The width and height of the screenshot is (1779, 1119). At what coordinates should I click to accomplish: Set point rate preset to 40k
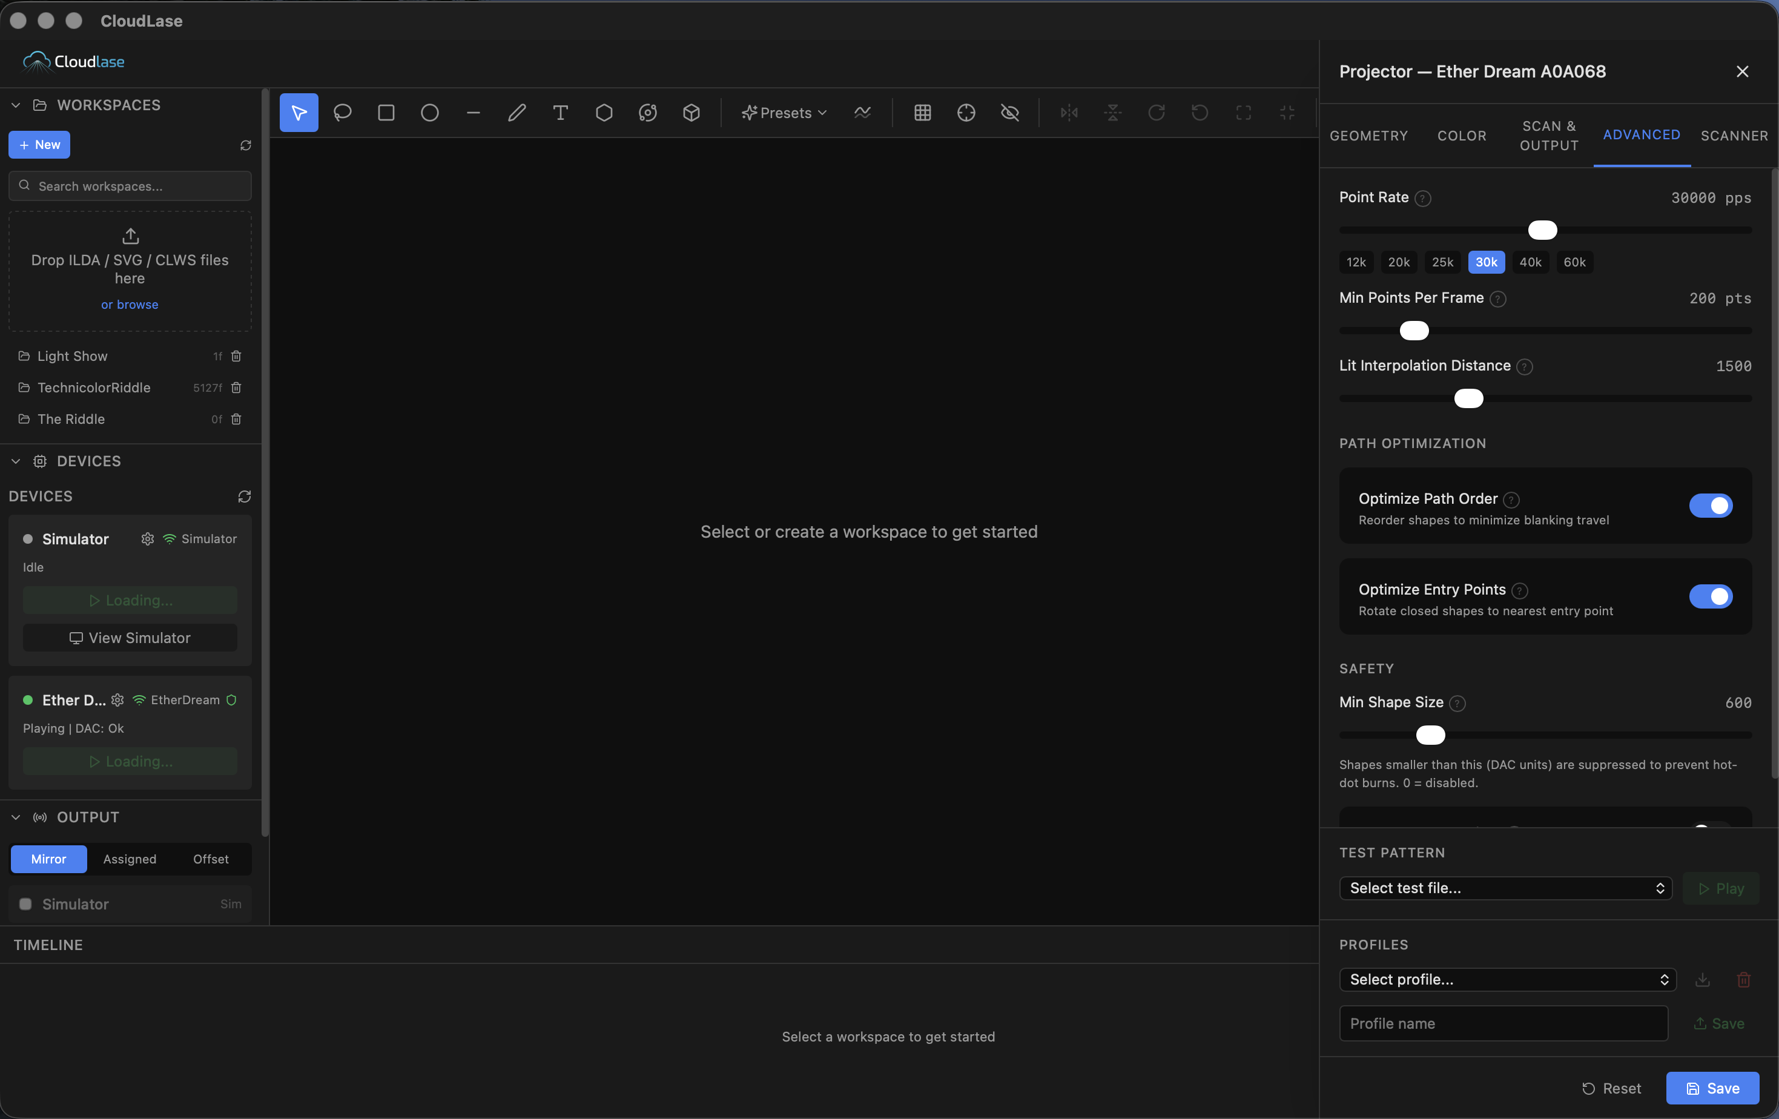click(x=1530, y=262)
